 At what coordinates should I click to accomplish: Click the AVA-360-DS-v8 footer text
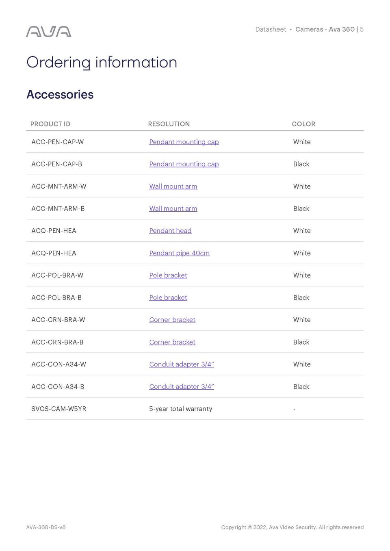46,527
